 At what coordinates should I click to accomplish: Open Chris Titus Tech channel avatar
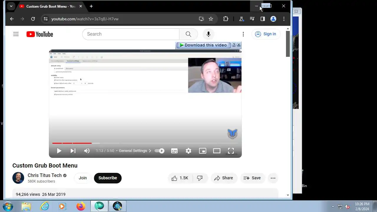[x=18, y=178]
